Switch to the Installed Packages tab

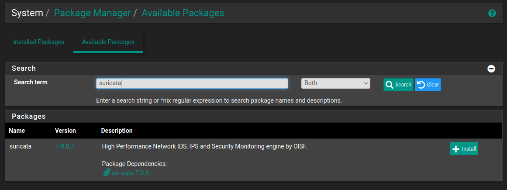point(38,42)
